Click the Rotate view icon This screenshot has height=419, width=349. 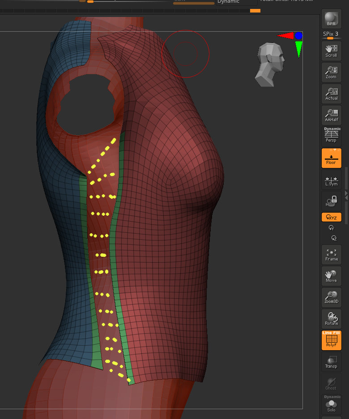331,319
